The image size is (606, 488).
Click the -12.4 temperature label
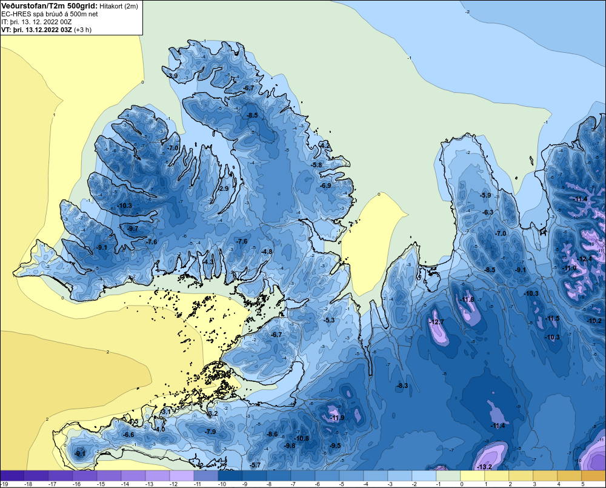(x=584, y=259)
